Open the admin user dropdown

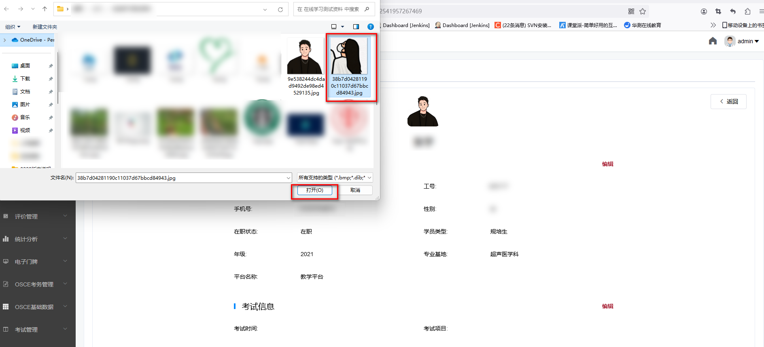742,41
